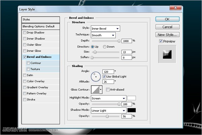Open the Style dropdown showing Inner Bevel

pos(105,29)
